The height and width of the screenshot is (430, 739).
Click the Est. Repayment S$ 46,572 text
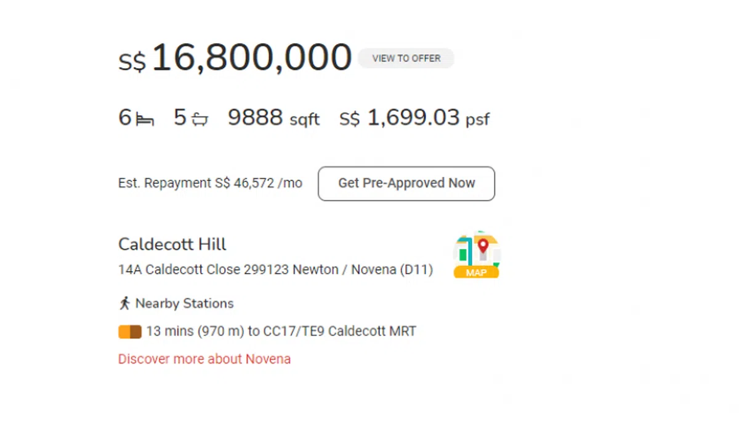[x=210, y=183]
